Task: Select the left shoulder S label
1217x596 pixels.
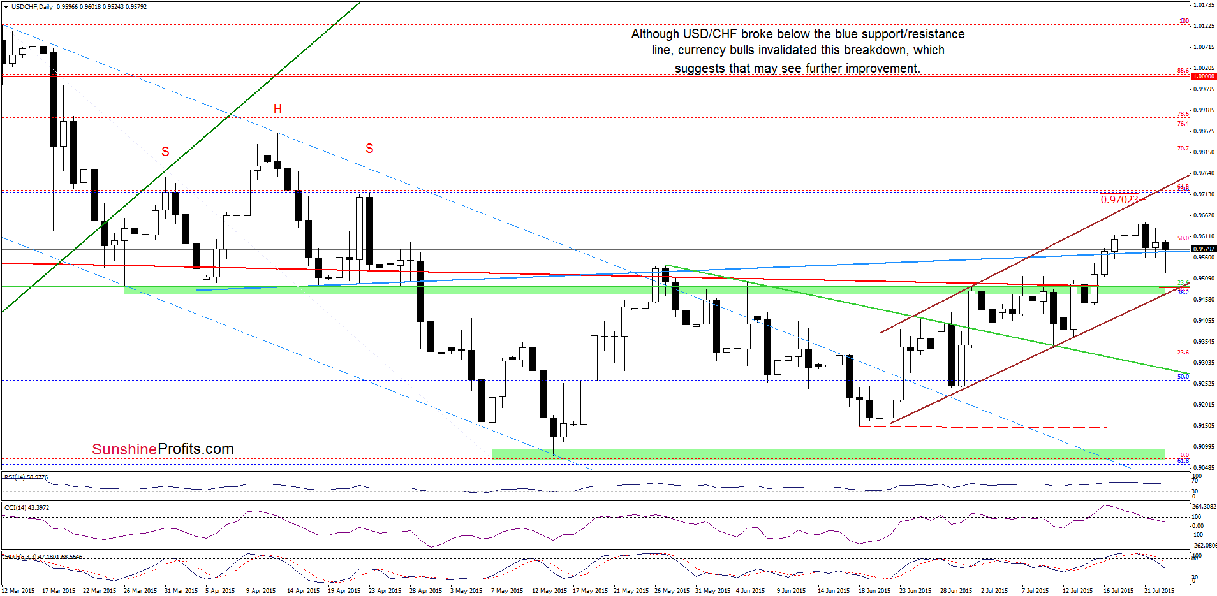Action: coord(165,151)
